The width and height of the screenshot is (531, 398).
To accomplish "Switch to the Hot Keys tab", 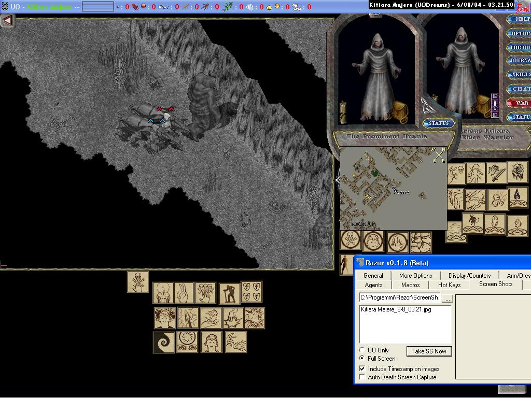I will pyautogui.click(x=450, y=285).
